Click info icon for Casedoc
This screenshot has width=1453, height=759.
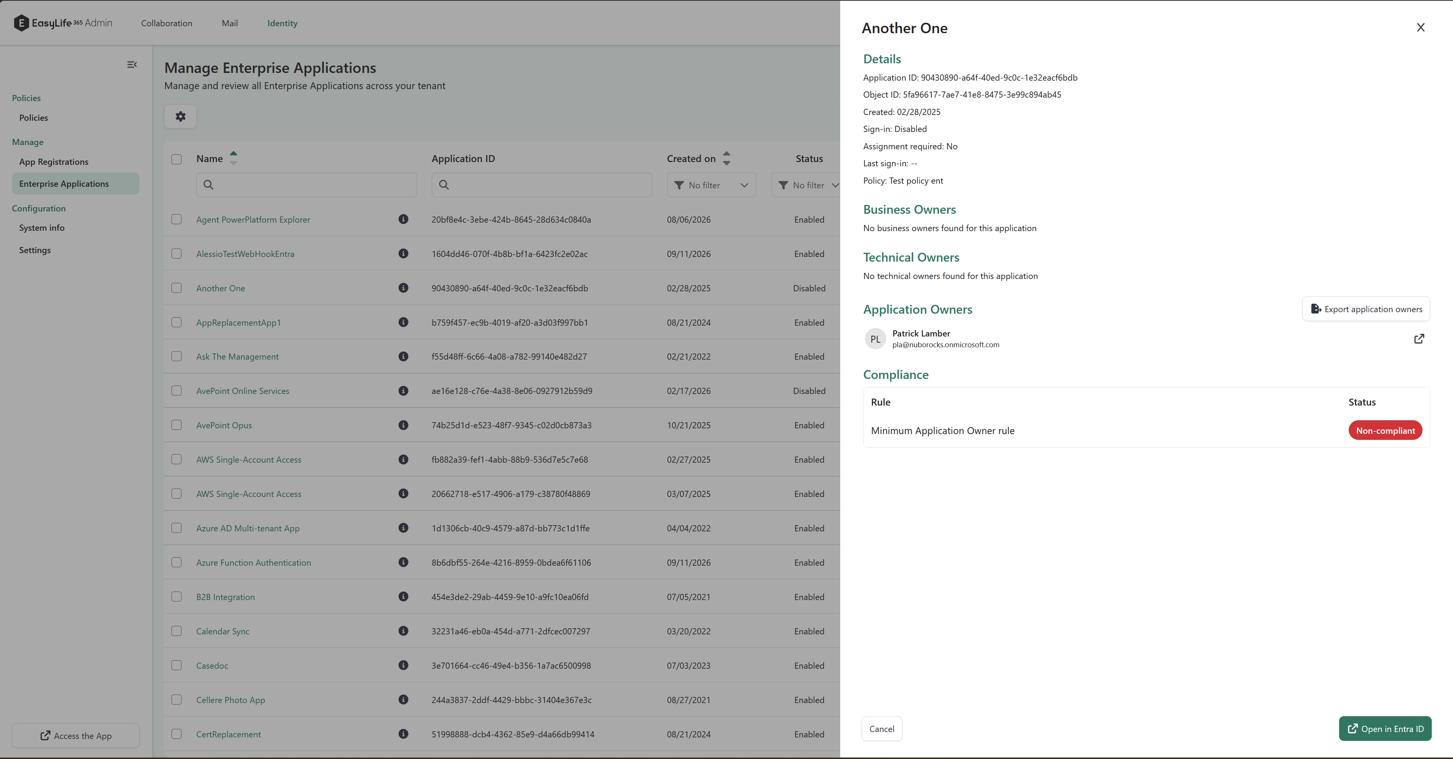(x=403, y=666)
